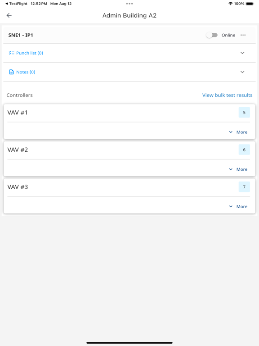This screenshot has width=259, height=346.
Task: Click the badge showing 6 on VAV #2
Action: click(244, 150)
